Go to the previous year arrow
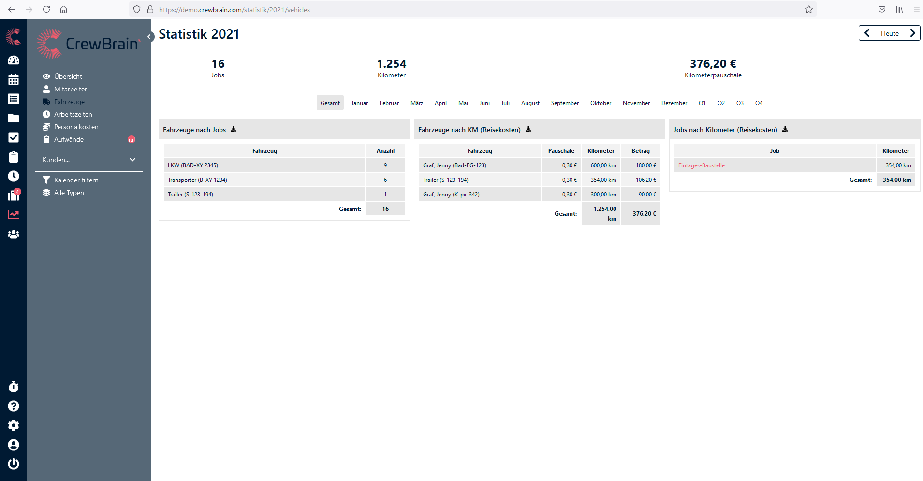Image resolution: width=923 pixels, height=481 pixels. (x=867, y=33)
